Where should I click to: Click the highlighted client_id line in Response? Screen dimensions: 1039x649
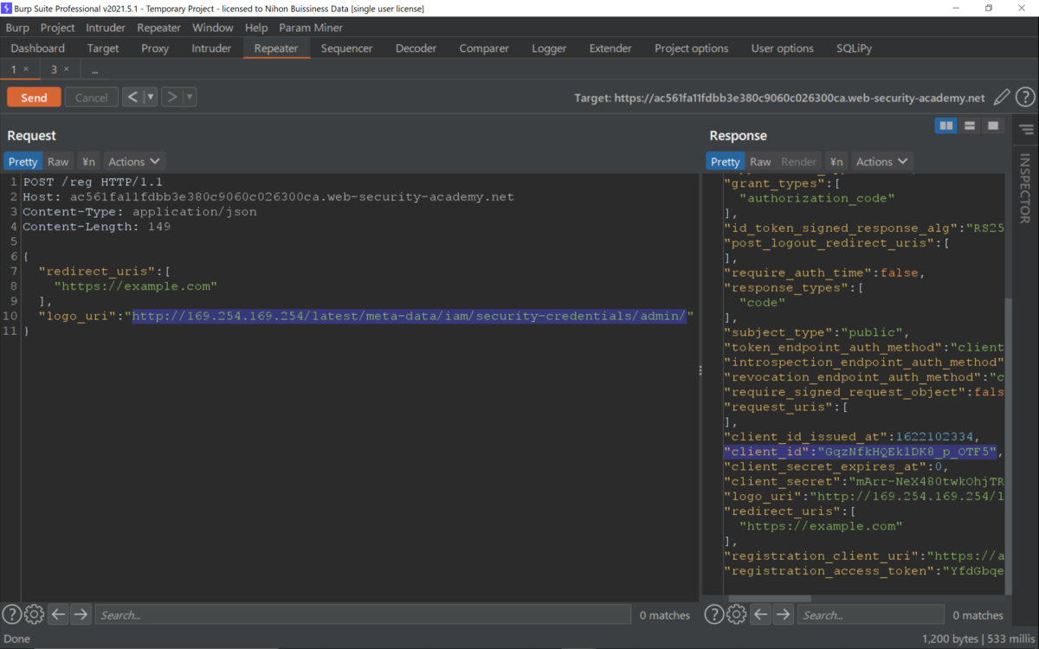pos(862,452)
